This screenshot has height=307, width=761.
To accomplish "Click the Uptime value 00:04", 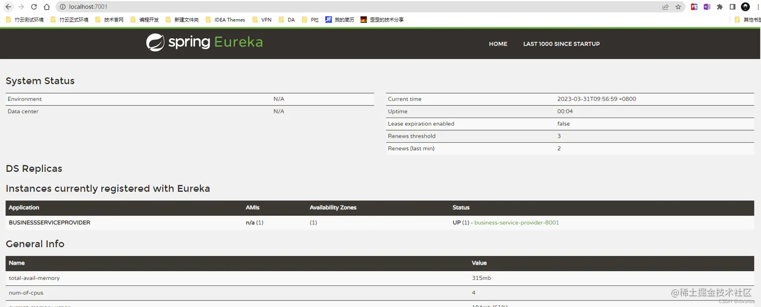I will [565, 112].
